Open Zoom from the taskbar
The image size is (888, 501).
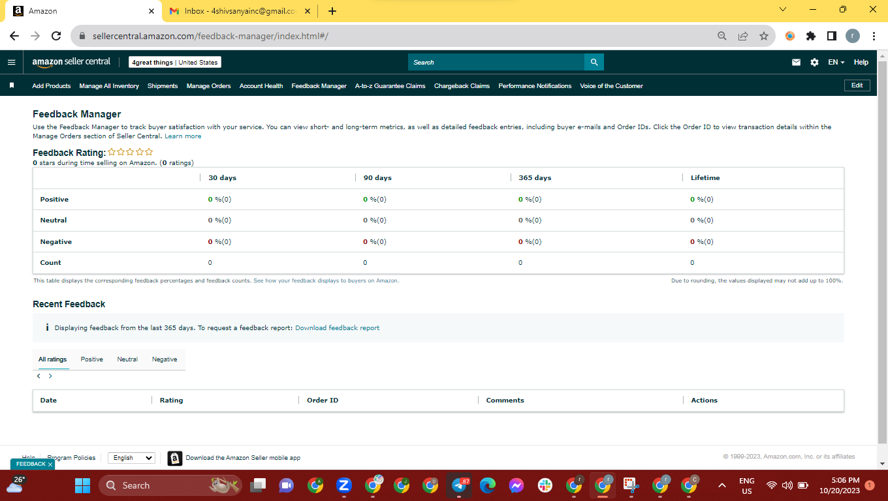coord(344,485)
